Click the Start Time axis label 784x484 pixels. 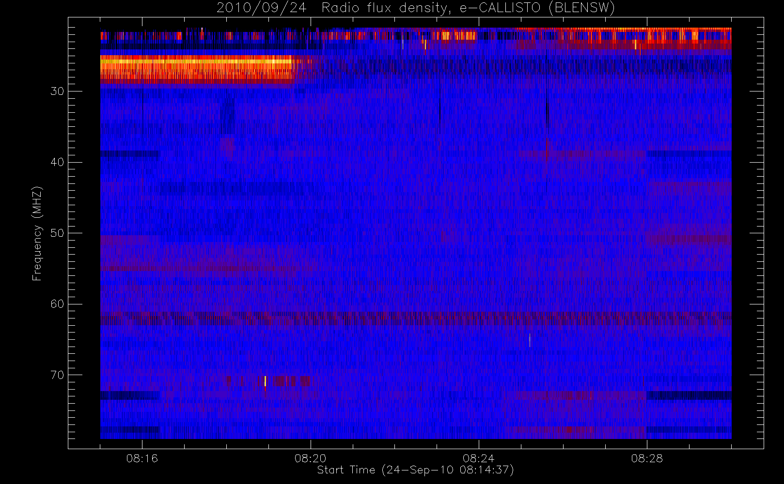415,470
